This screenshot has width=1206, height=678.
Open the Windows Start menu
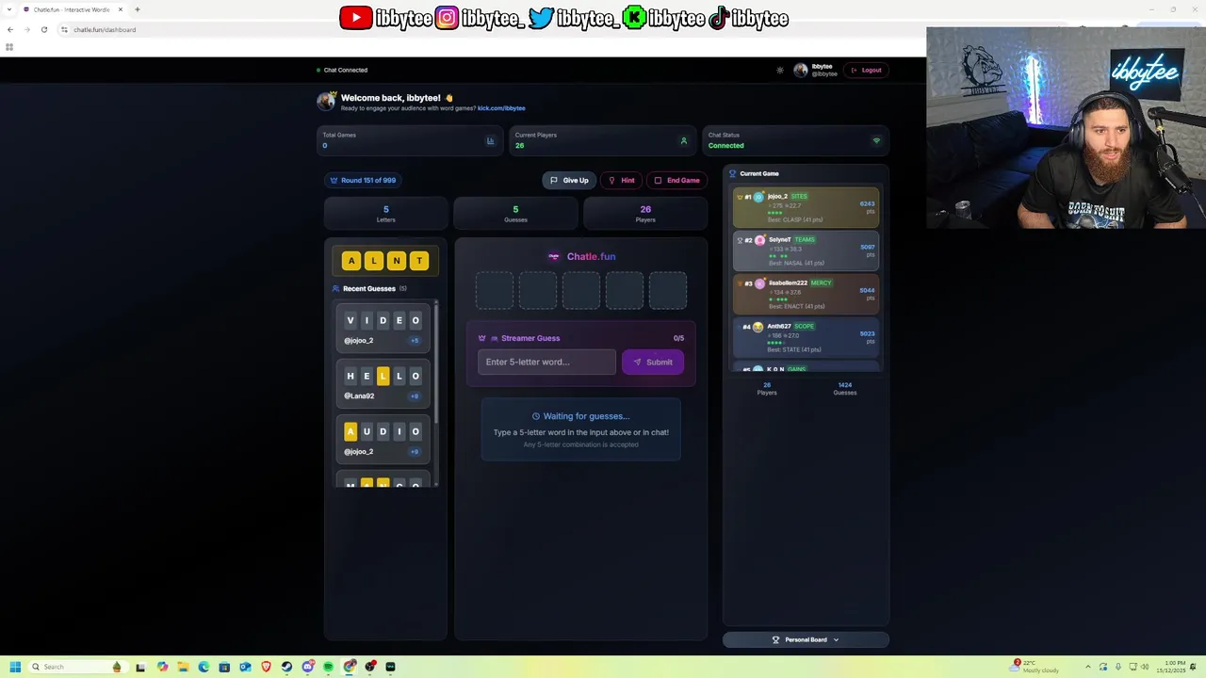(15, 667)
